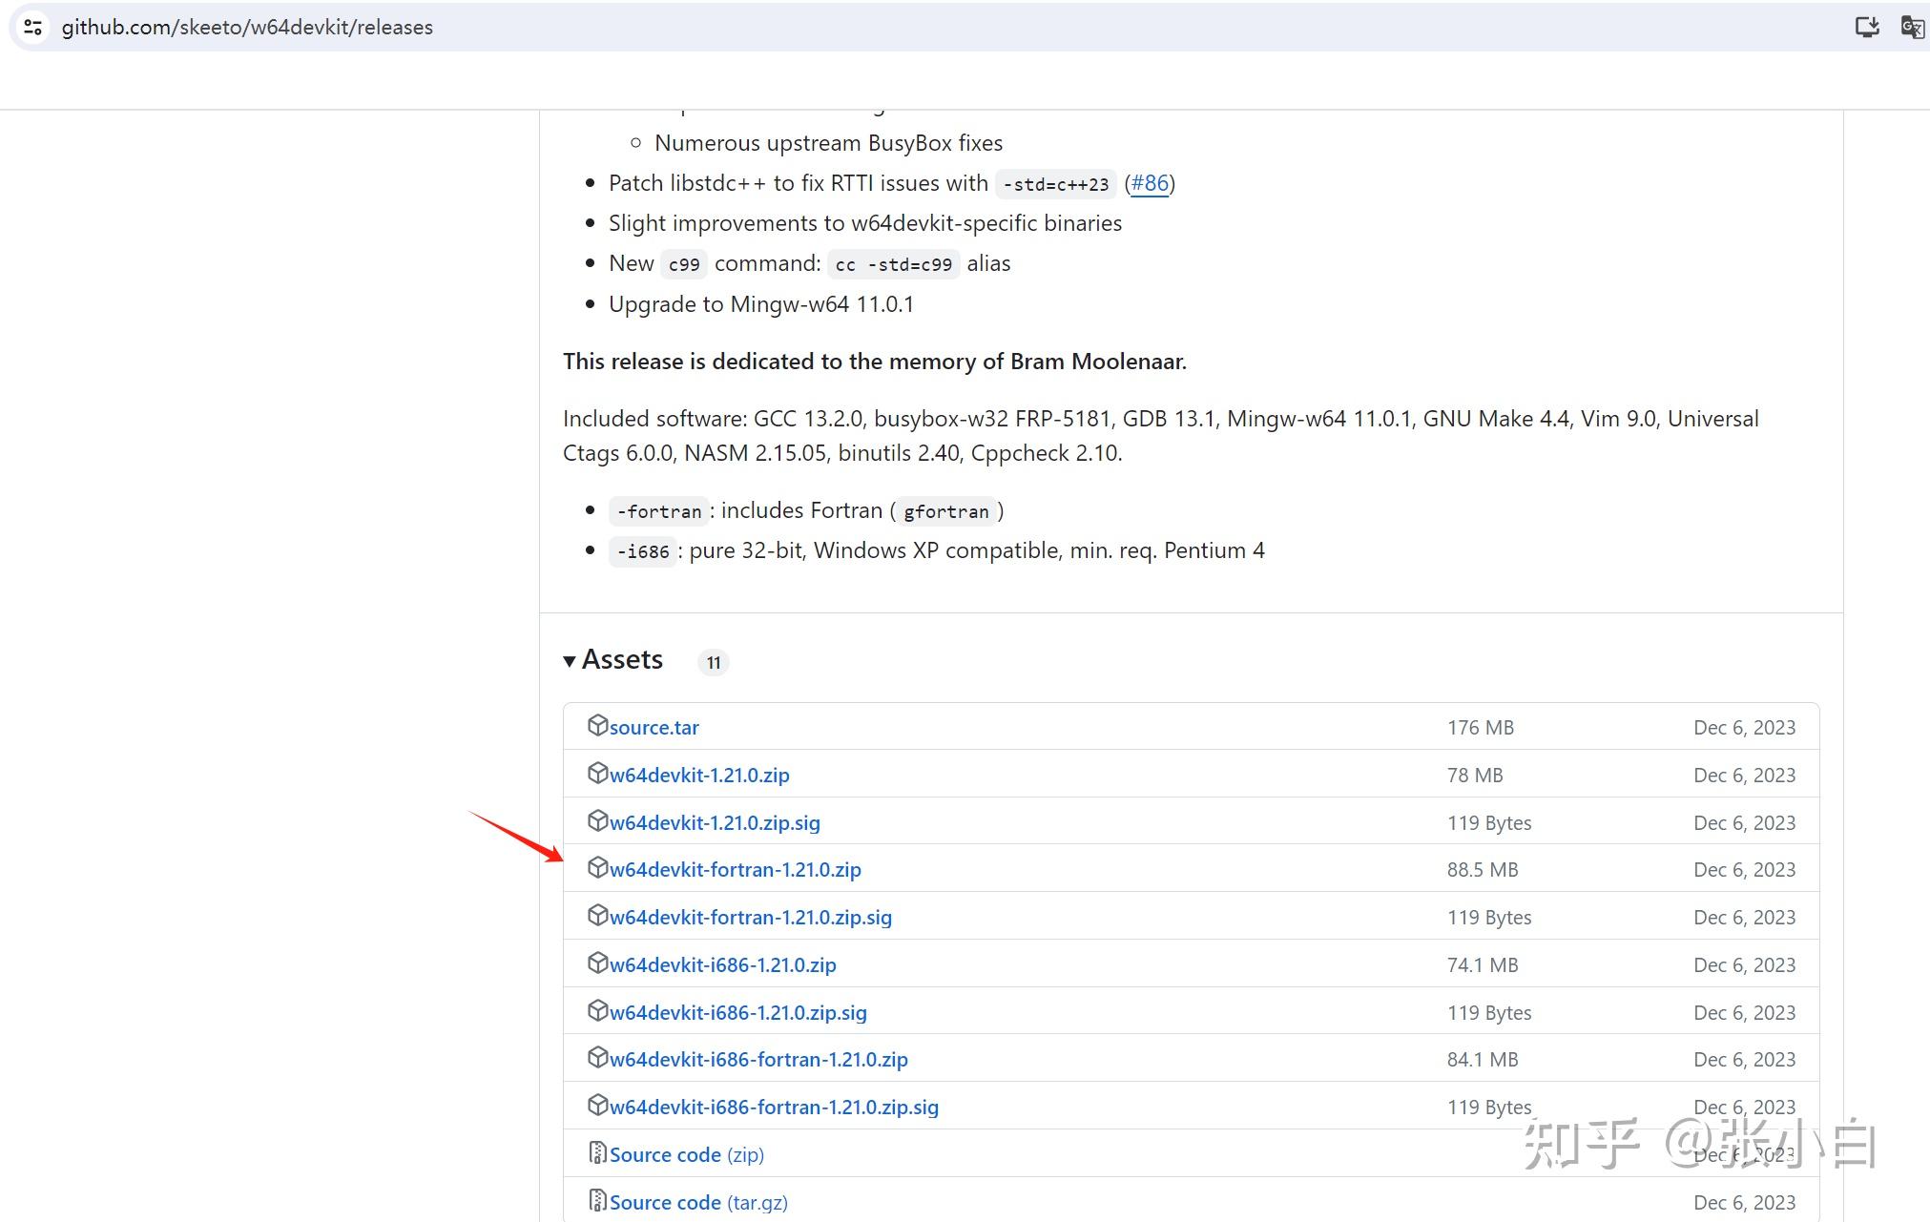
Task: Click the package icon beside w64devkit-i686-fortran-1.21.0.zip.sig
Action: 597,1106
